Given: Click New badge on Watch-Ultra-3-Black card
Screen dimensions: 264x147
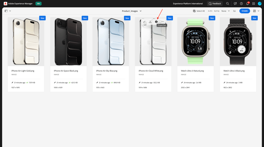Looking at the screenshot, I should tap(254, 18).
